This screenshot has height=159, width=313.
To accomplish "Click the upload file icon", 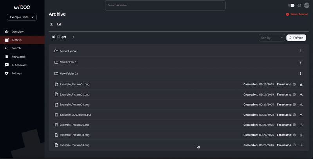I will pyautogui.click(x=52, y=24).
